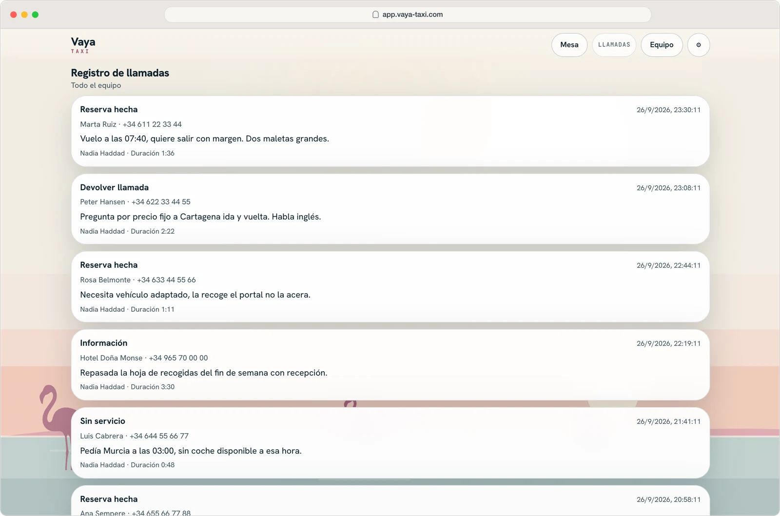Click the 'Reserva hecha' heading for Ana Sempere
This screenshot has height=516, width=780.
109,499
